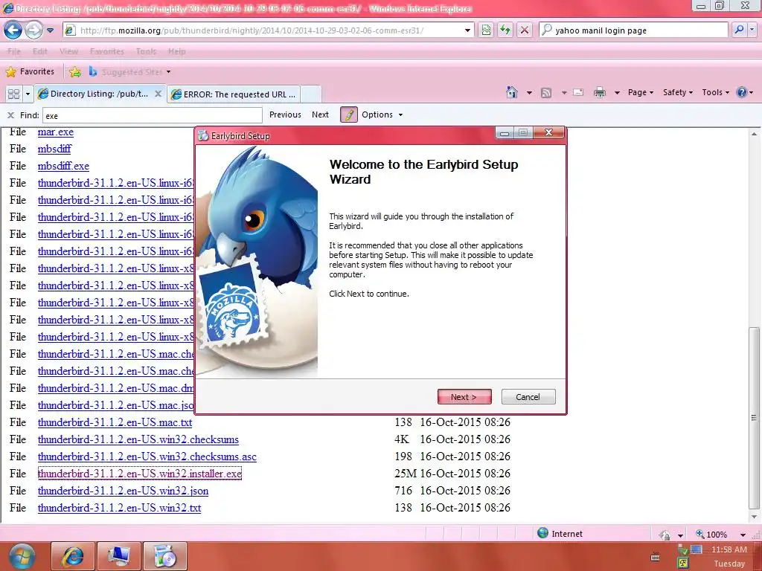Open thunderbird-31.1.2.en-US.mac.txt link
Image resolution: width=762 pixels, height=571 pixels.
(115, 422)
